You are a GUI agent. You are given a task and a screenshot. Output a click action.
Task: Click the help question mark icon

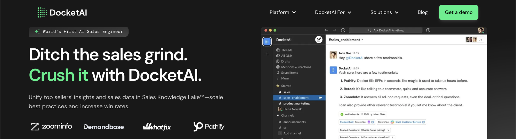click(x=428, y=30)
